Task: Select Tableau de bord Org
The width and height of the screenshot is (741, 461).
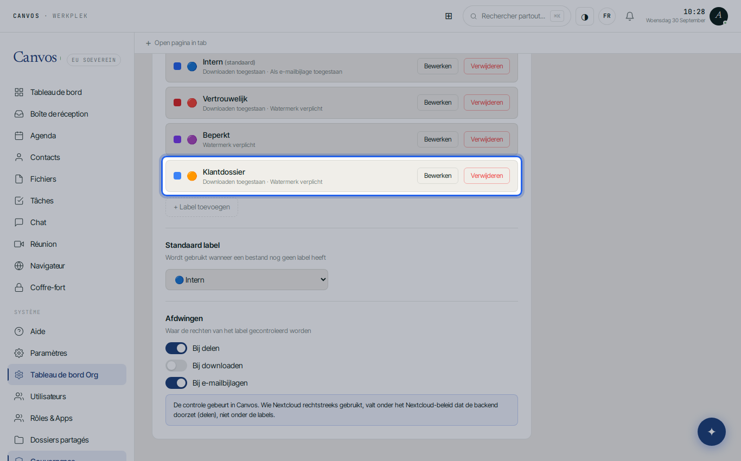Action: (67, 375)
